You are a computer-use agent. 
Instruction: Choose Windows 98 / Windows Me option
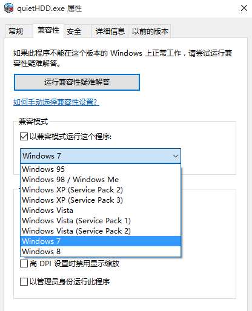click(x=101, y=180)
